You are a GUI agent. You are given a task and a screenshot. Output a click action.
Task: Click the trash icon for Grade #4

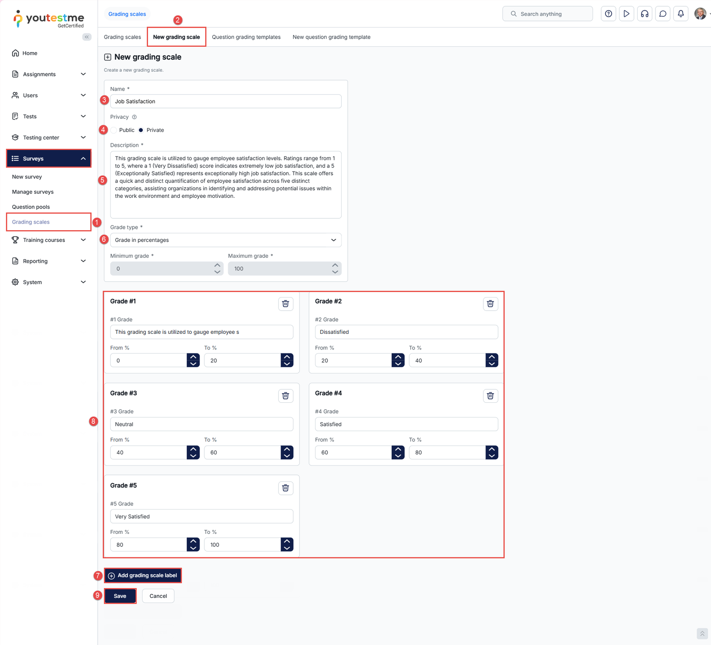click(x=490, y=396)
